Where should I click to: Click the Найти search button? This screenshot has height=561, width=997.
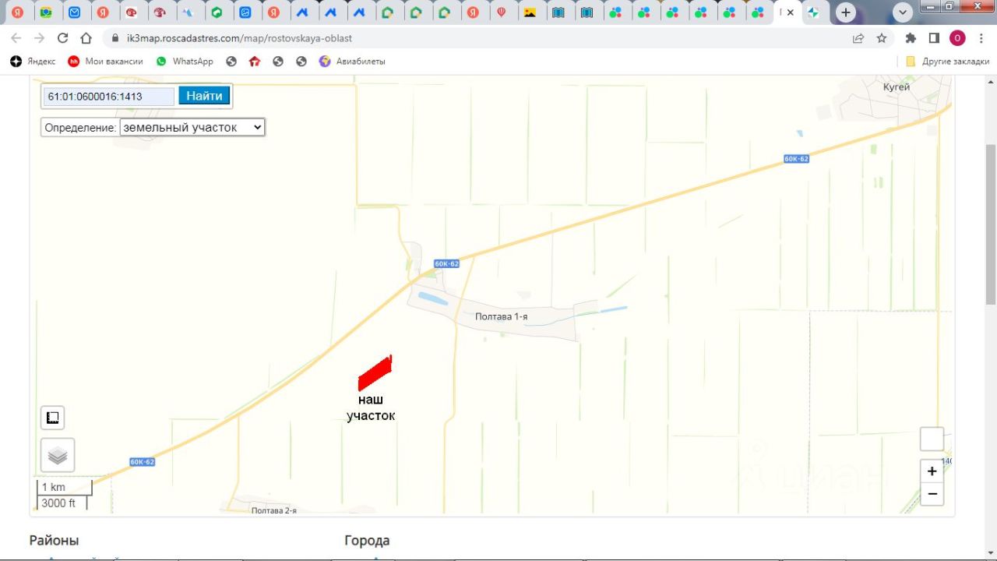204,96
